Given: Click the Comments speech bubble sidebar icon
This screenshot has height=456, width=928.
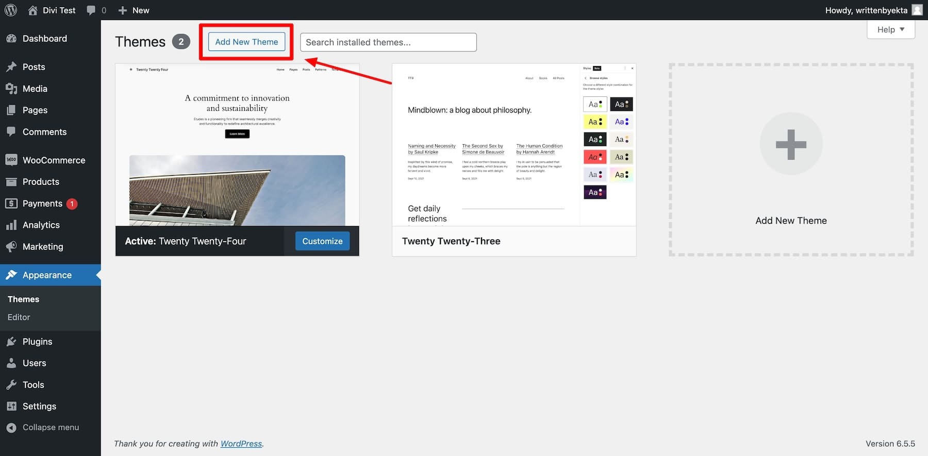Looking at the screenshot, I should pos(11,132).
